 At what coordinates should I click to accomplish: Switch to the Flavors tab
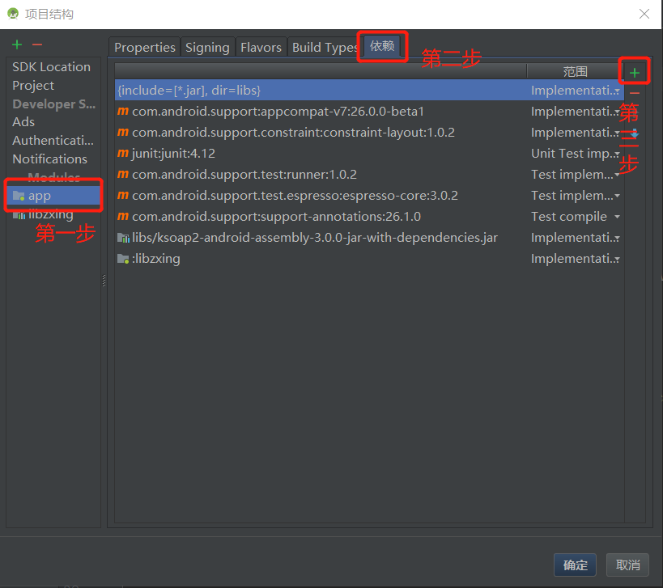261,47
